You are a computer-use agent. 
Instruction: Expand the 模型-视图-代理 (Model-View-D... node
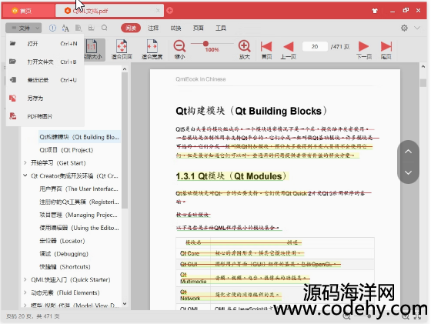[x=25, y=305]
